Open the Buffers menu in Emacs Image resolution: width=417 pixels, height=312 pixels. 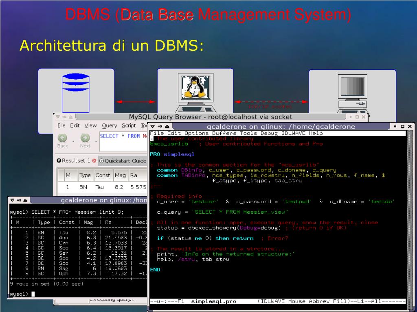click(224, 133)
